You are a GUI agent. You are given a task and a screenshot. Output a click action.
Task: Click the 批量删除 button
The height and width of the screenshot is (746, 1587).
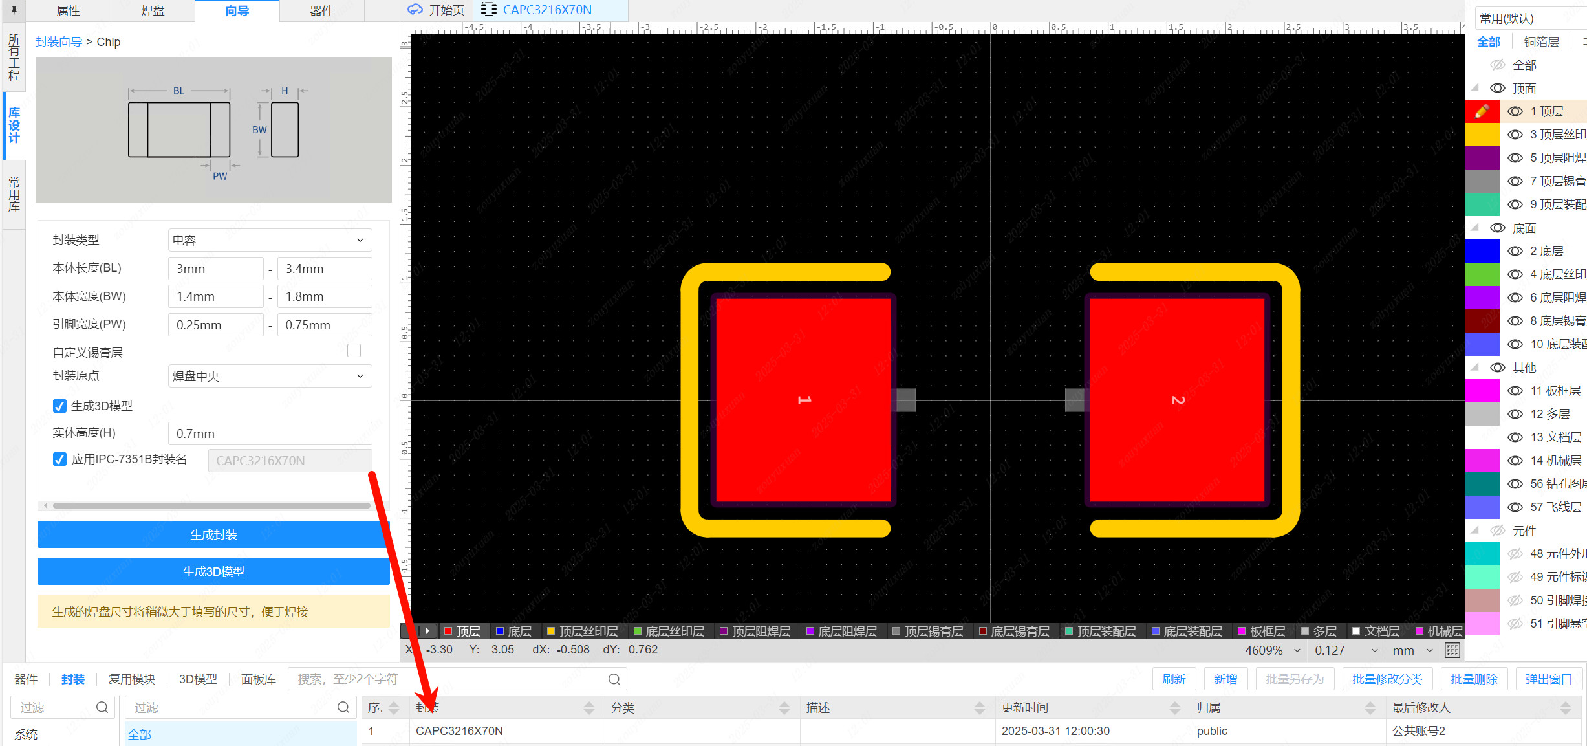point(1474,679)
